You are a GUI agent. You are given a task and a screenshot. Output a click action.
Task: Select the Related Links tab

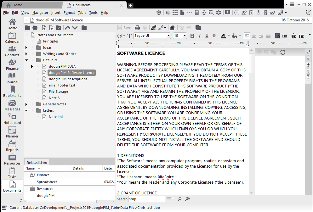pyautogui.click(x=37, y=163)
